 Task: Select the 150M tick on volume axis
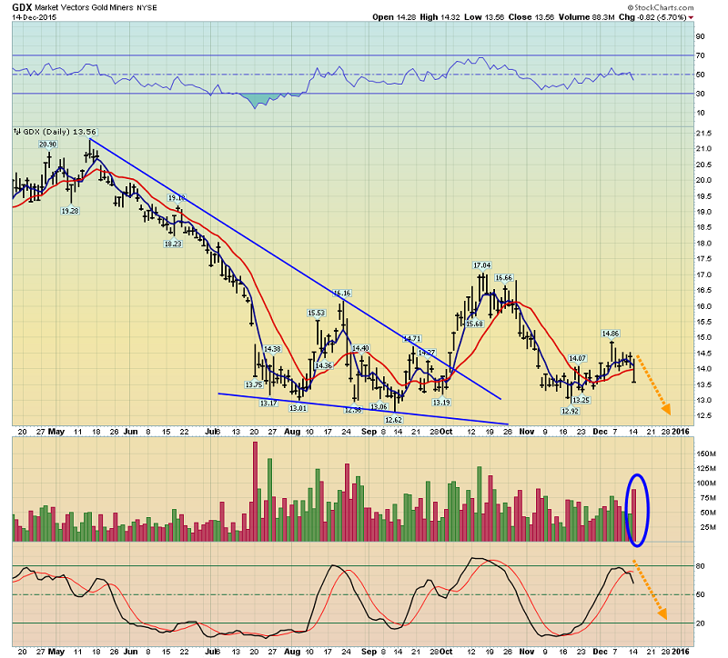(706, 454)
